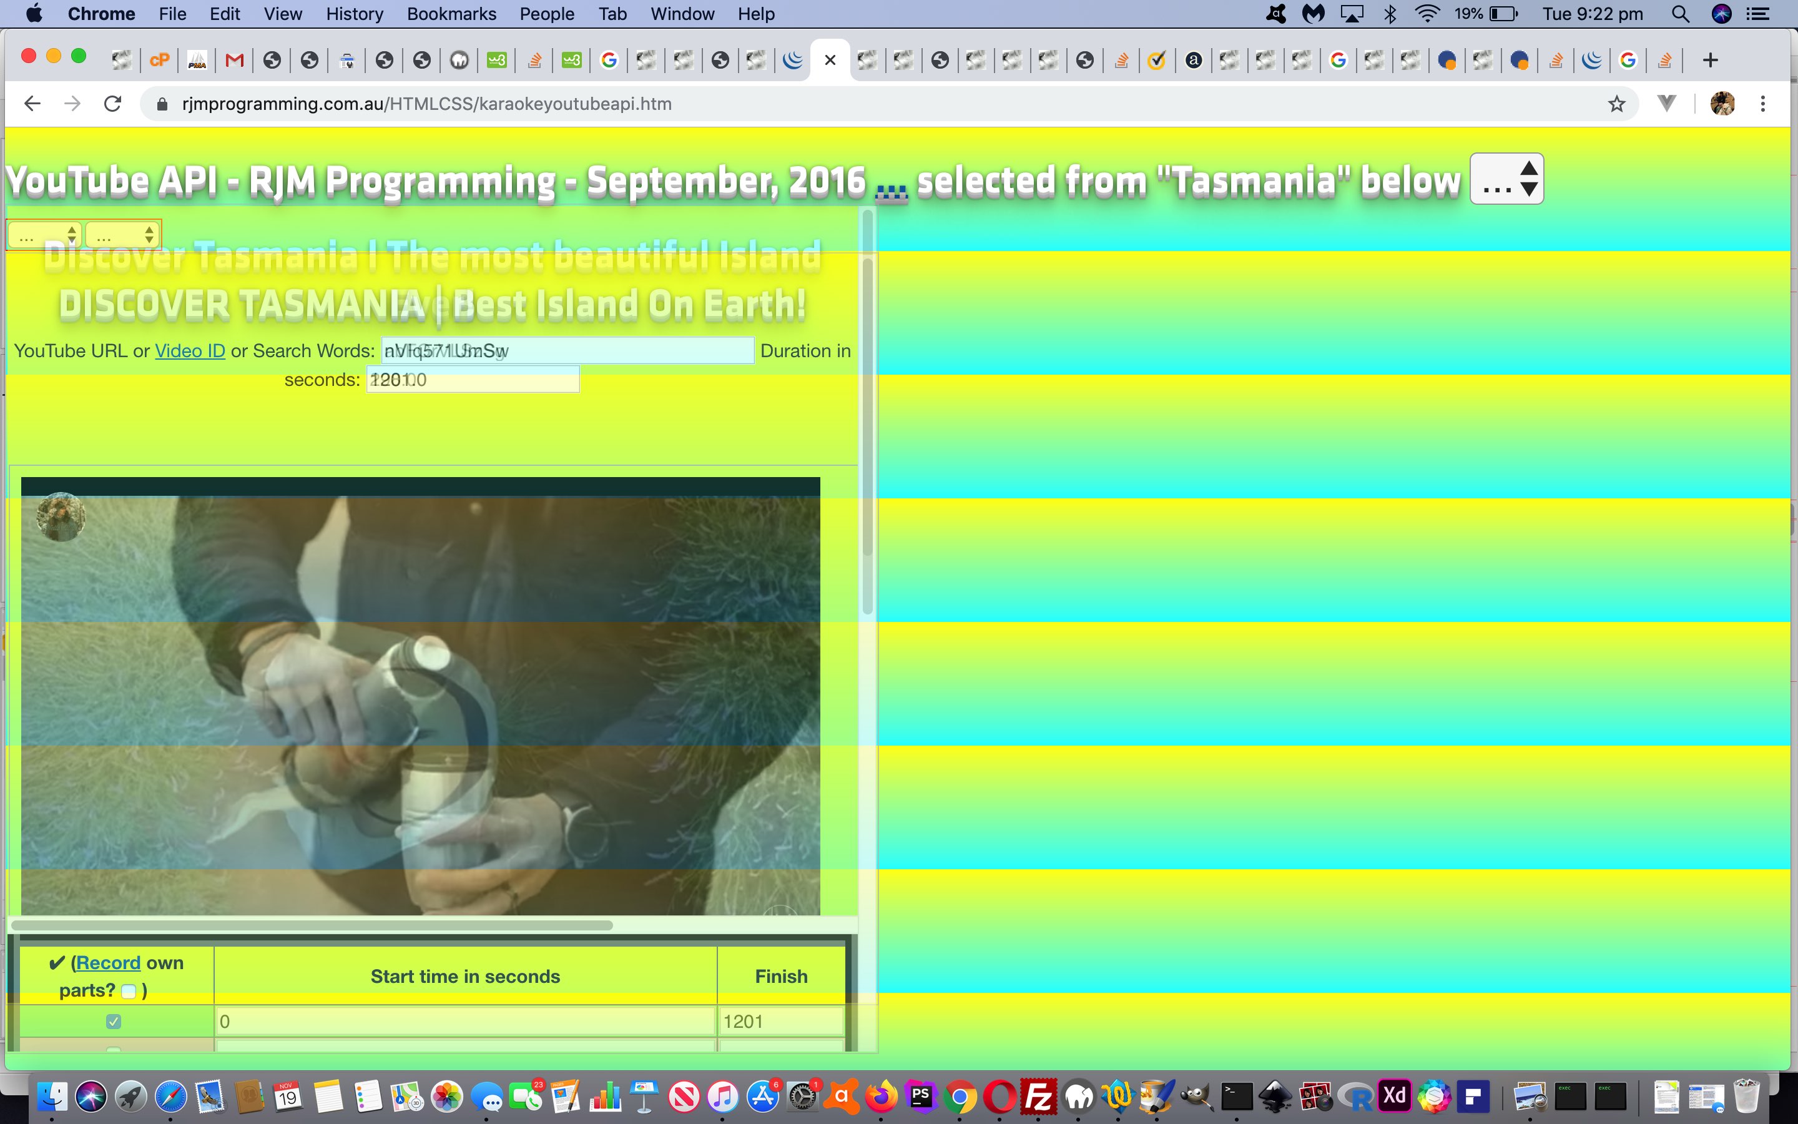Screen dimensions: 1798x1124
Task: Click the extension icon beside the bookmark star
Action: click(x=1666, y=103)
